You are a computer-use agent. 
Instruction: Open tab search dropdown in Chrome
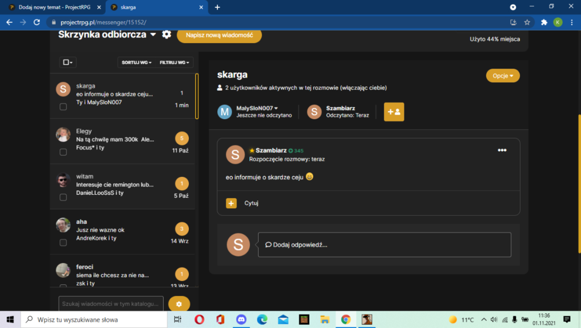(513, 7)
